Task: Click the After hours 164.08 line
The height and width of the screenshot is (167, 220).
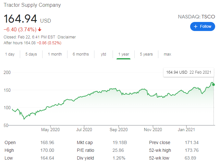Action: (x=32, y=43)
